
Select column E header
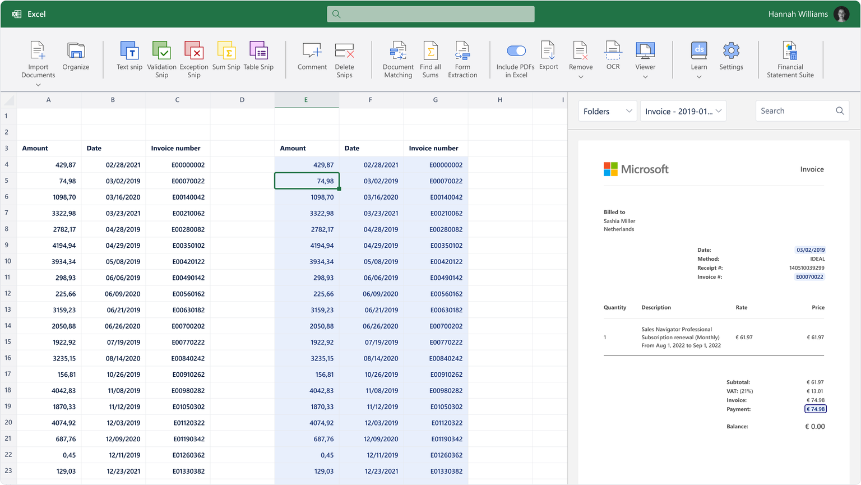click(306, 100)
